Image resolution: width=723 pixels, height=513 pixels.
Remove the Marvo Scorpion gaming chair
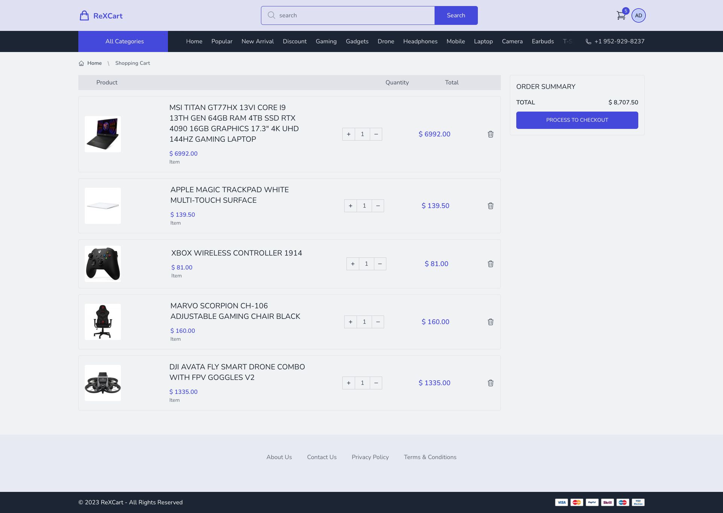click(x=490, y=322)
